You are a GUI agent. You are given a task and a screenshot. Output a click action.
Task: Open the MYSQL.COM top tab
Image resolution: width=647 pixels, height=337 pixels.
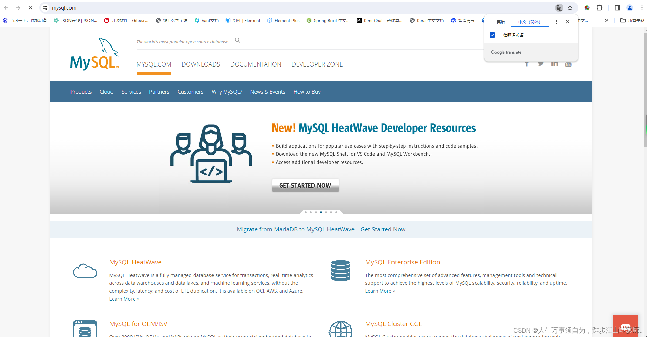(x=154, y=64)
